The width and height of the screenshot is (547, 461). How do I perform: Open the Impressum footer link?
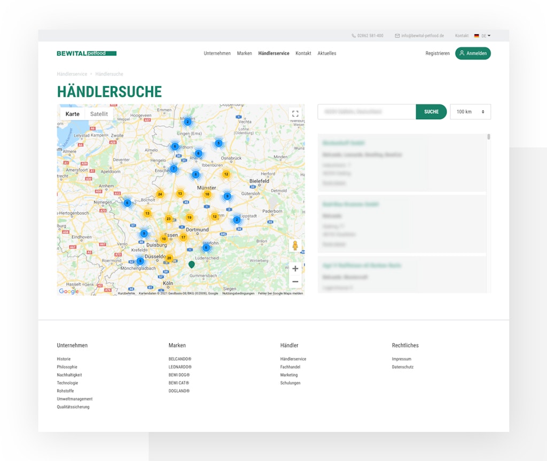pos(402,359)
